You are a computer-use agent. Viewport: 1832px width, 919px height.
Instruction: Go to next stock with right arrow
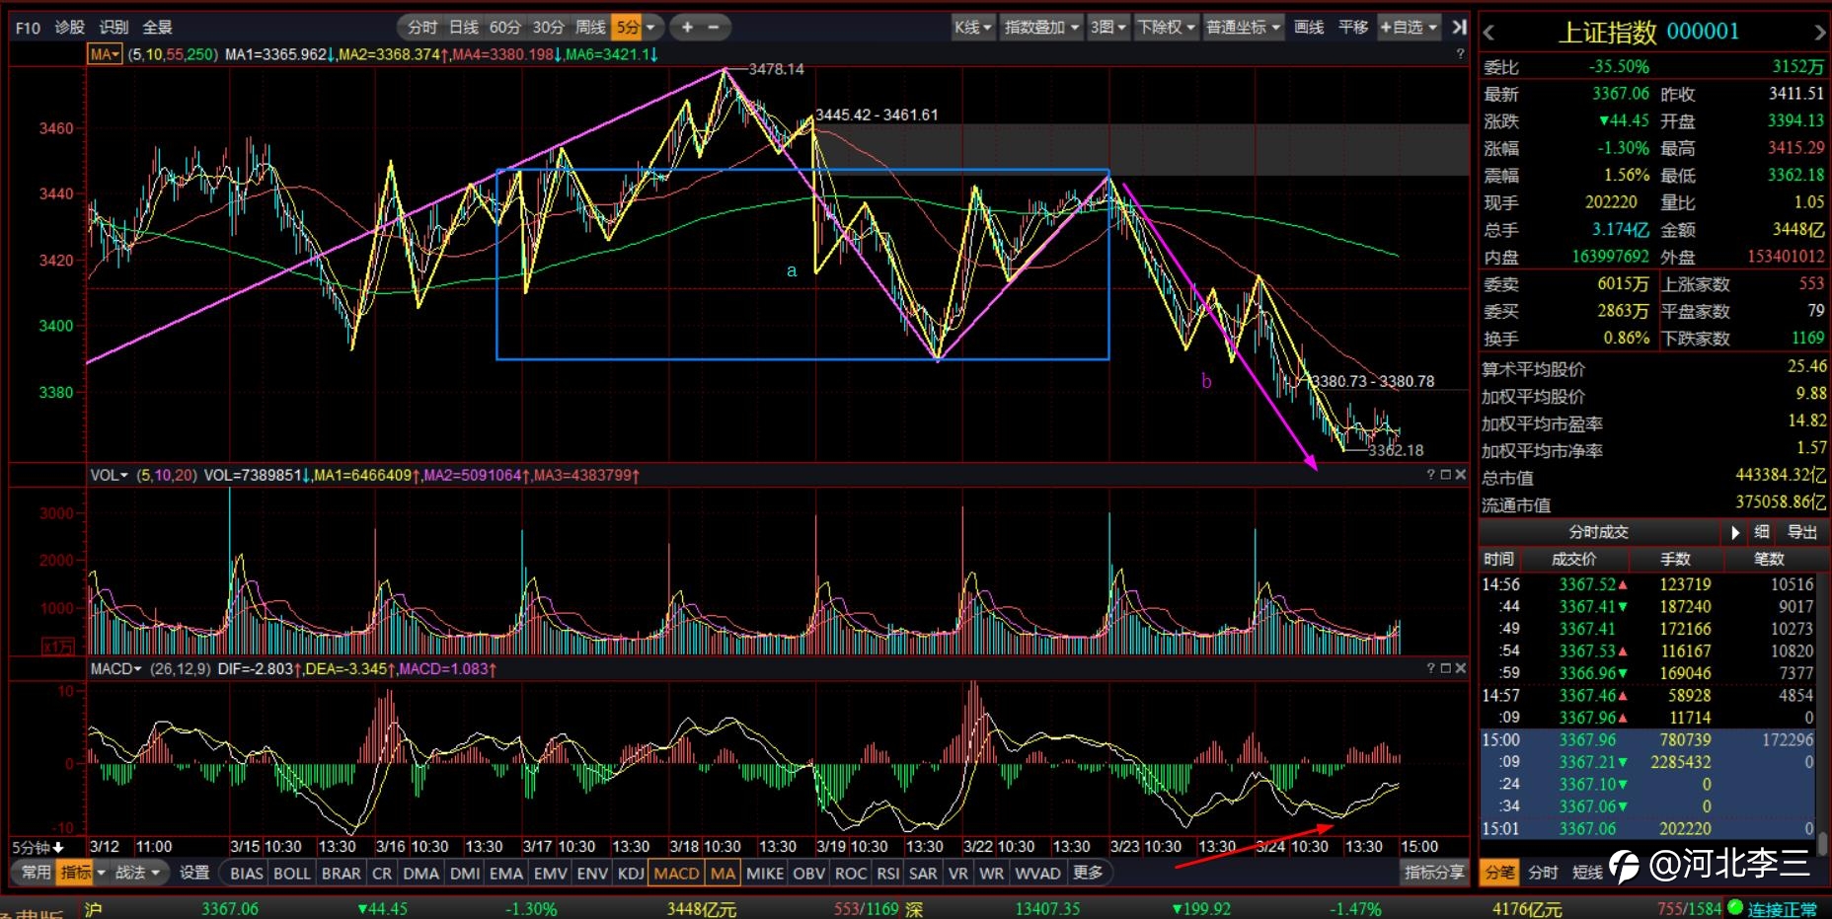pyautogui.click(x=1820, y=33)
